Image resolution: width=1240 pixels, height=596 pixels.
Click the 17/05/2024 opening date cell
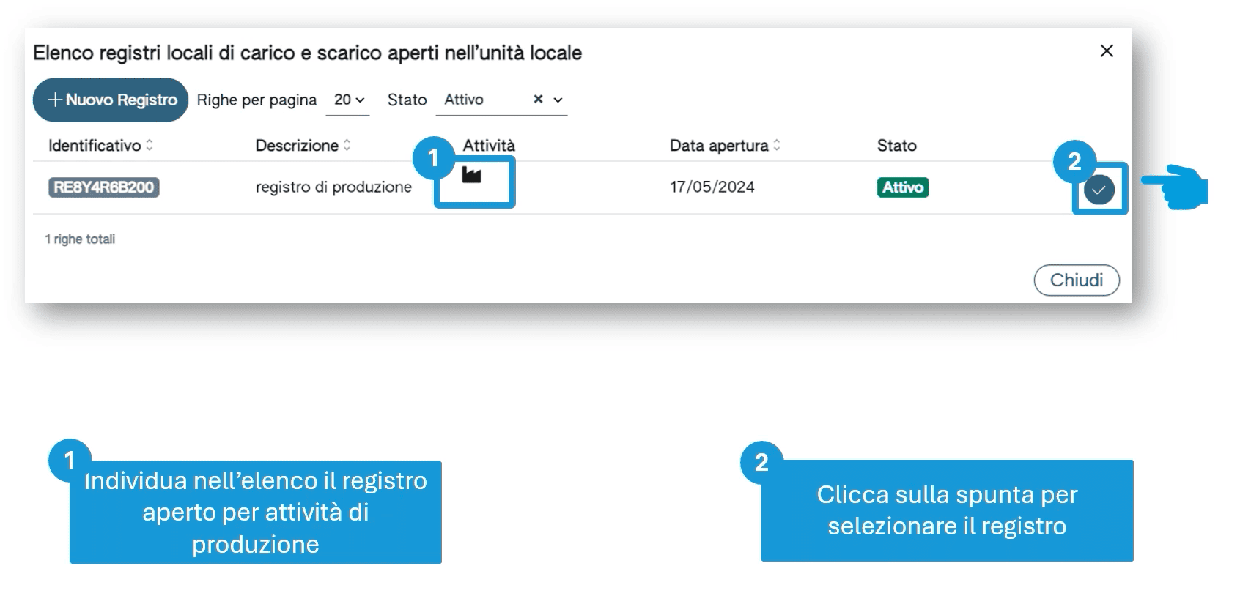712,187
